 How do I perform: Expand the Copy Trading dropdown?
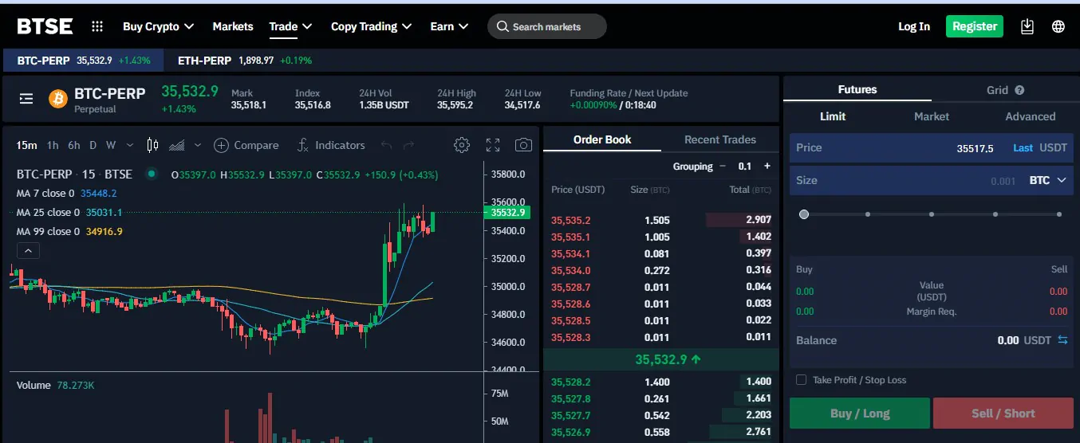(x=372, y=26)
